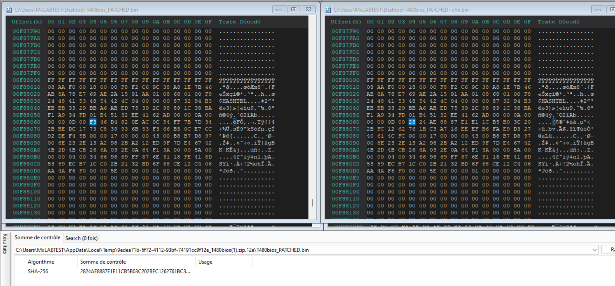
Task: Click offset 00F880C0 in PATCHED+chk.bin window
Action: click(x=346, y=164)
